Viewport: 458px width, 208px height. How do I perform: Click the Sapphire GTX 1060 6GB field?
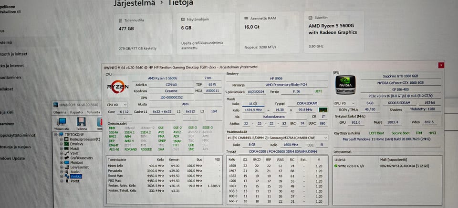(x=400, y=76)
